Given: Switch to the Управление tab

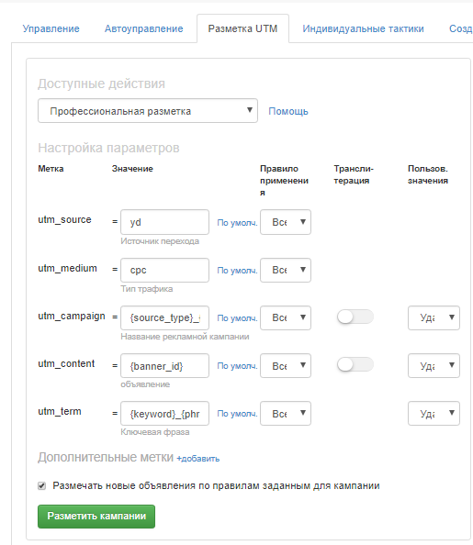Looking at the screenshot, I should (x=51, y=28).
